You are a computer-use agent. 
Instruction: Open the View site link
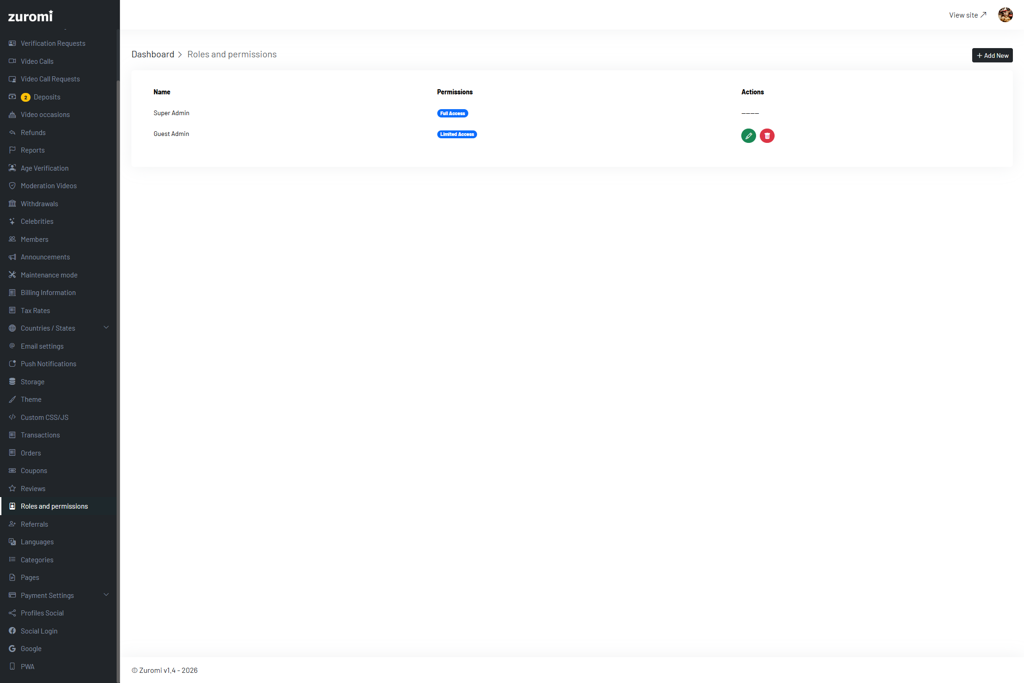coord(968,15)
